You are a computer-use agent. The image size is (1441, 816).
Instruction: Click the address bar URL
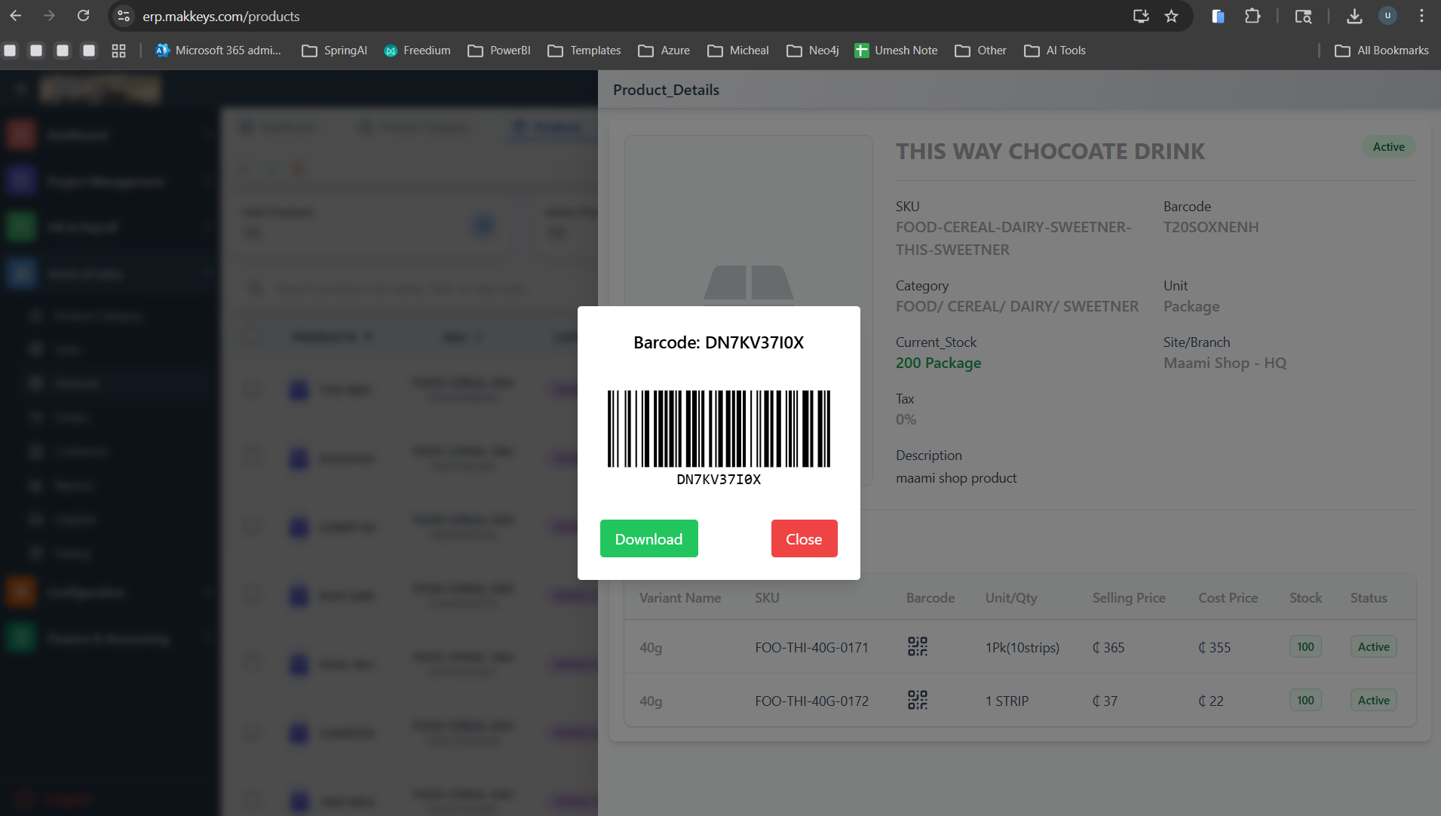coord(221,16)
